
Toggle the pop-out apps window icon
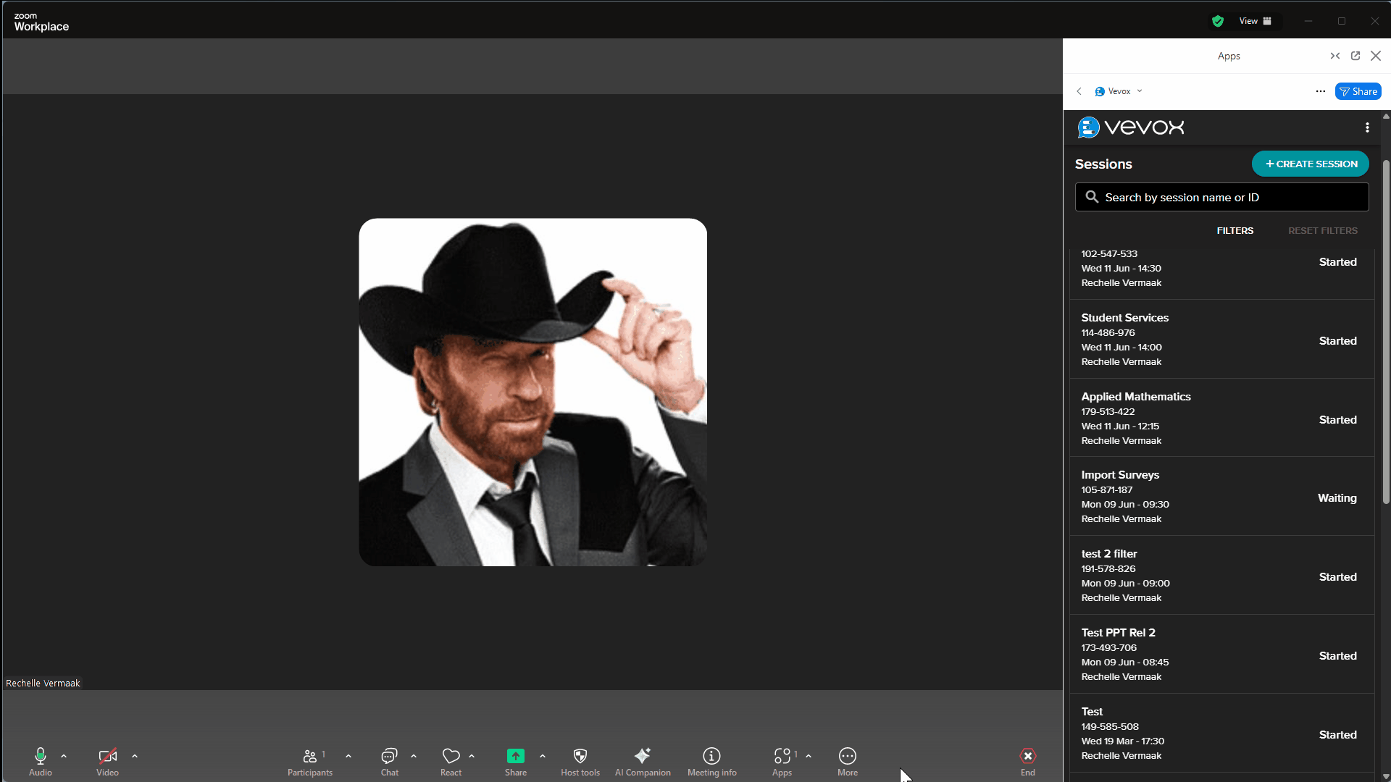[x=1355, y=56]
